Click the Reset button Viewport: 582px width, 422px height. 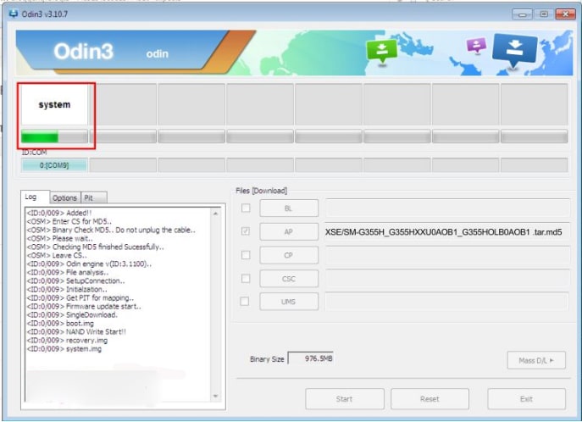coord(430,399)
